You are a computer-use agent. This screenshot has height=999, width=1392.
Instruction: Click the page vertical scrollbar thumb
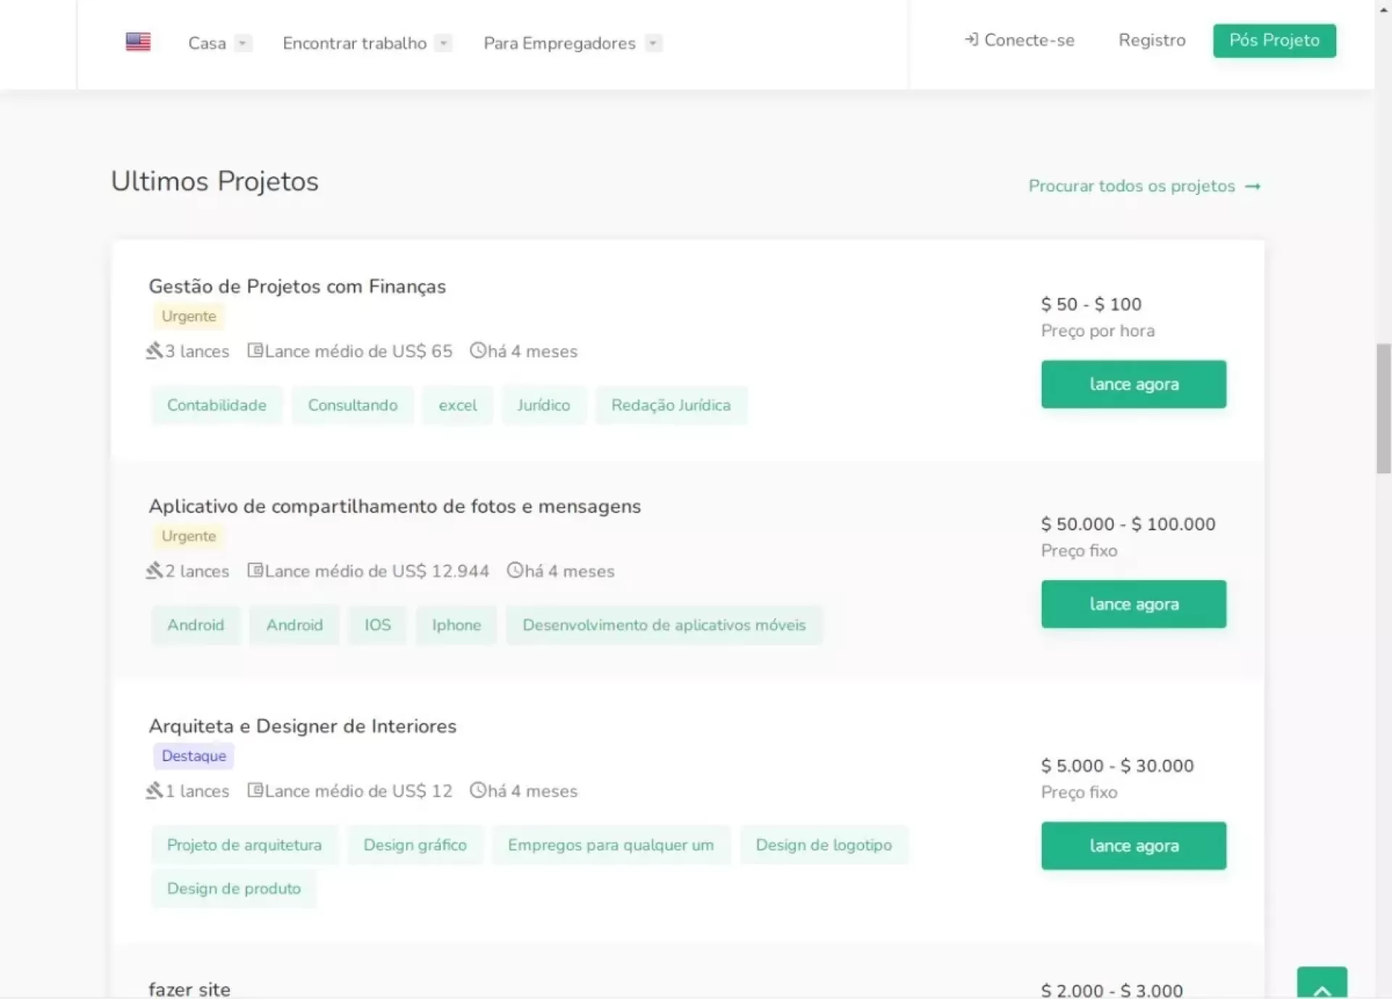click(1383, 410)
